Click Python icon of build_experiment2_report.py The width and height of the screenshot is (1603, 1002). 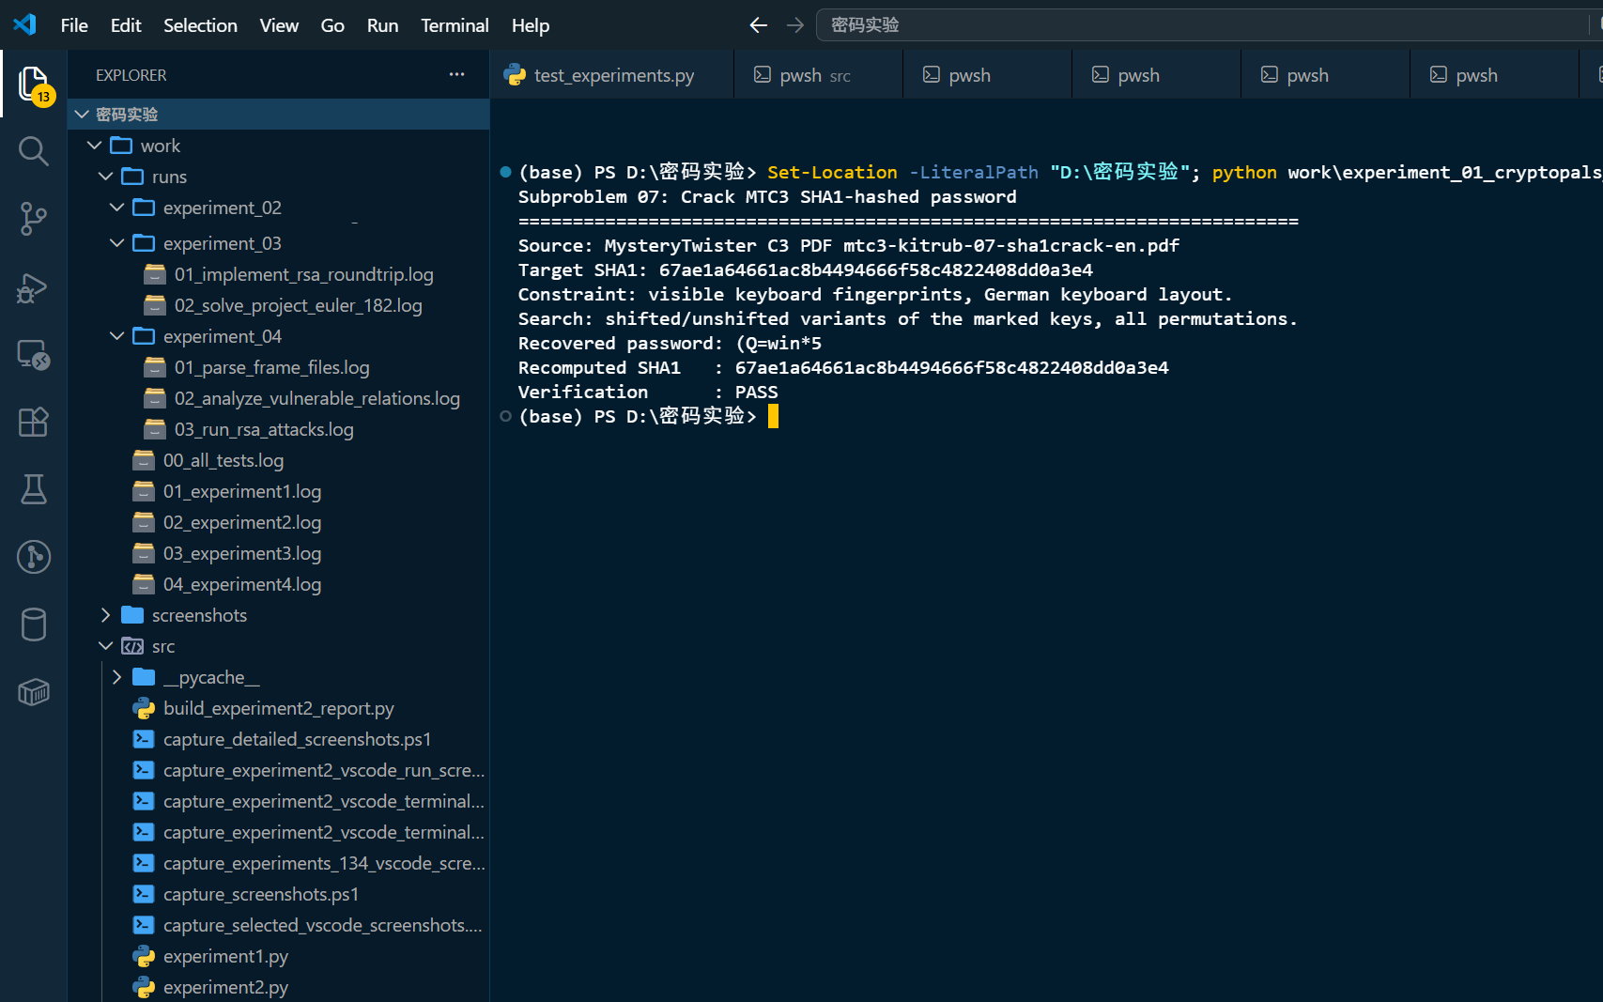[x=144, y=708]
